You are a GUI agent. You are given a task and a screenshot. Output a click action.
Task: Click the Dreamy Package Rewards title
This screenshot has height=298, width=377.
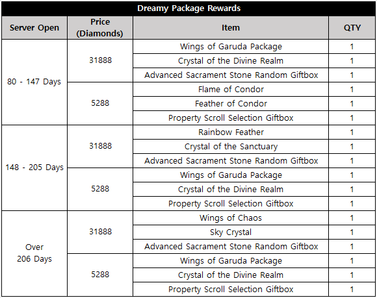click(188, 8)
